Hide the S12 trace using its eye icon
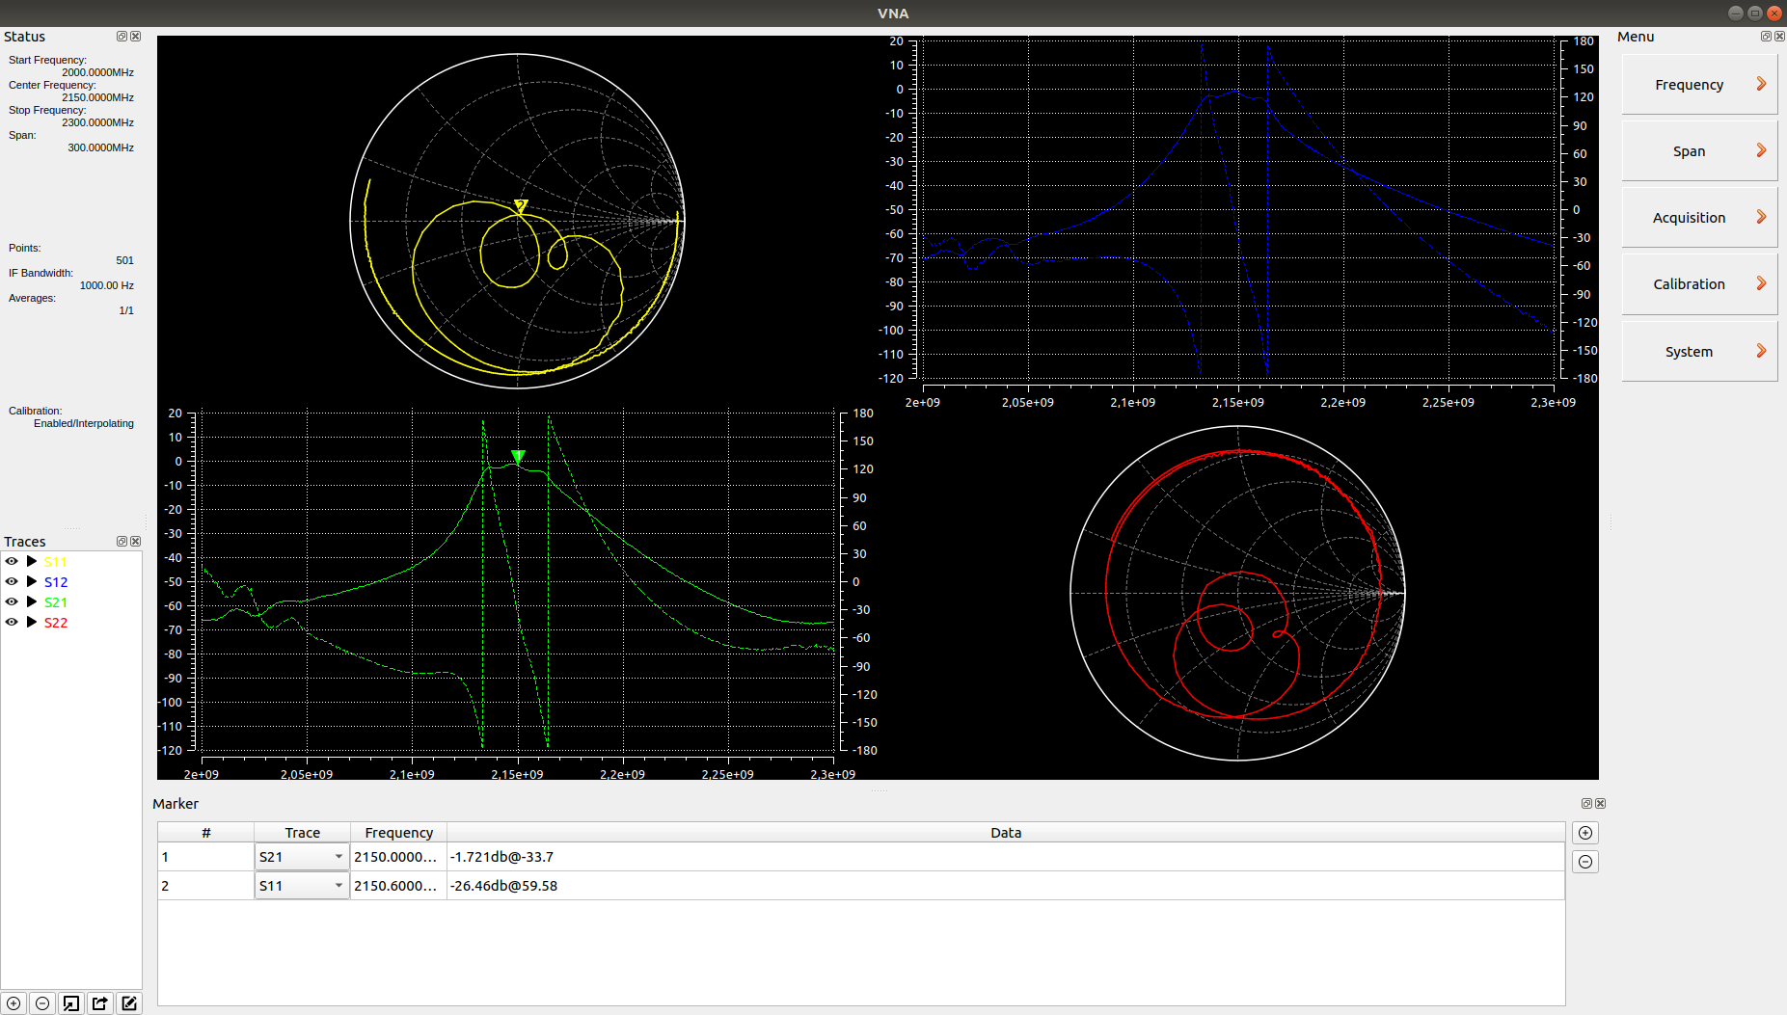1787x1015 pixels. pyautogui.click(x=12, y=581)
